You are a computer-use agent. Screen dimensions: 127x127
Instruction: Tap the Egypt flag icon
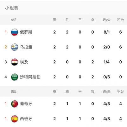click(x=15, y=62)
